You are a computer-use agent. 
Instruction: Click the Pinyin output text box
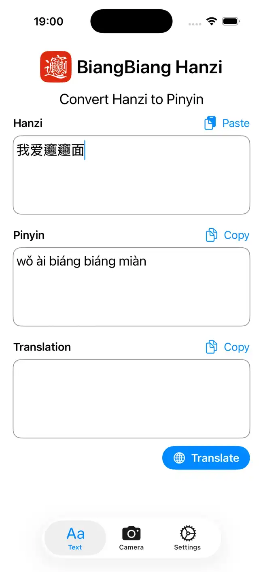click(131, 291)
